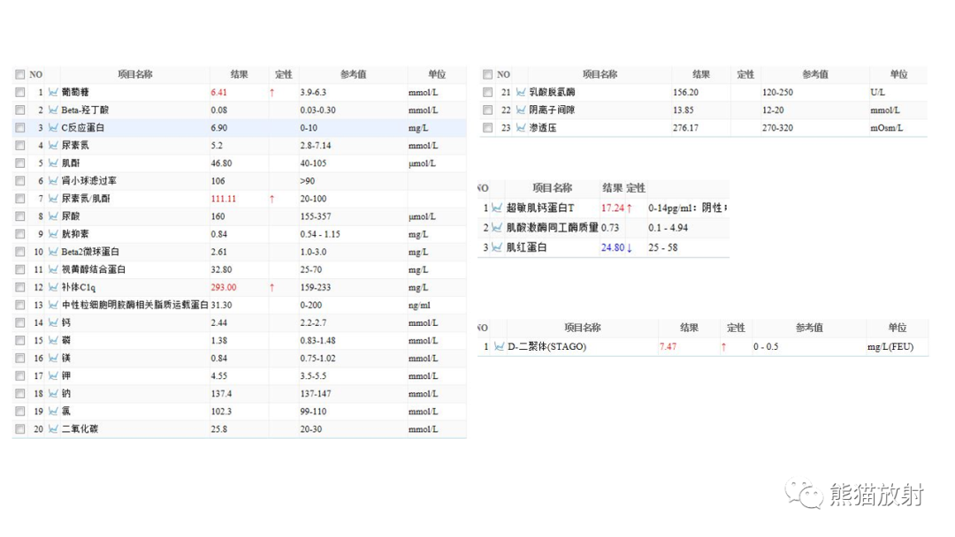This screenshot has height=537, width=955.
Task: Open trend chart icon for row 13 脂质运载蛋白
Action: [x=53, y=305]
